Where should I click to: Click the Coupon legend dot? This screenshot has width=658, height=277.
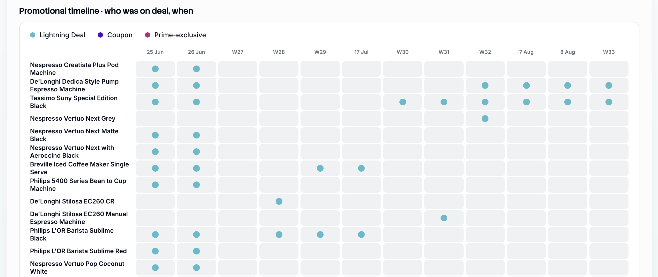100,35
